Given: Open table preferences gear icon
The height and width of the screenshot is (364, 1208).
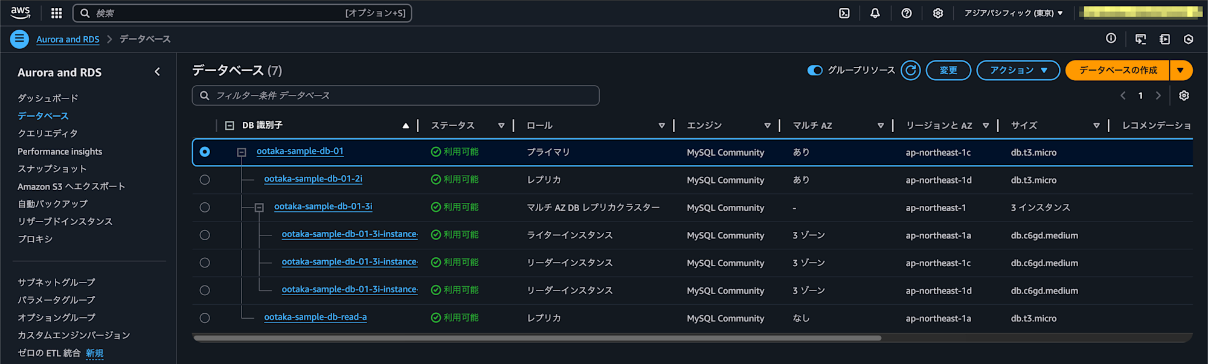Looking at the screenshot, I should tap(1184, 95).
